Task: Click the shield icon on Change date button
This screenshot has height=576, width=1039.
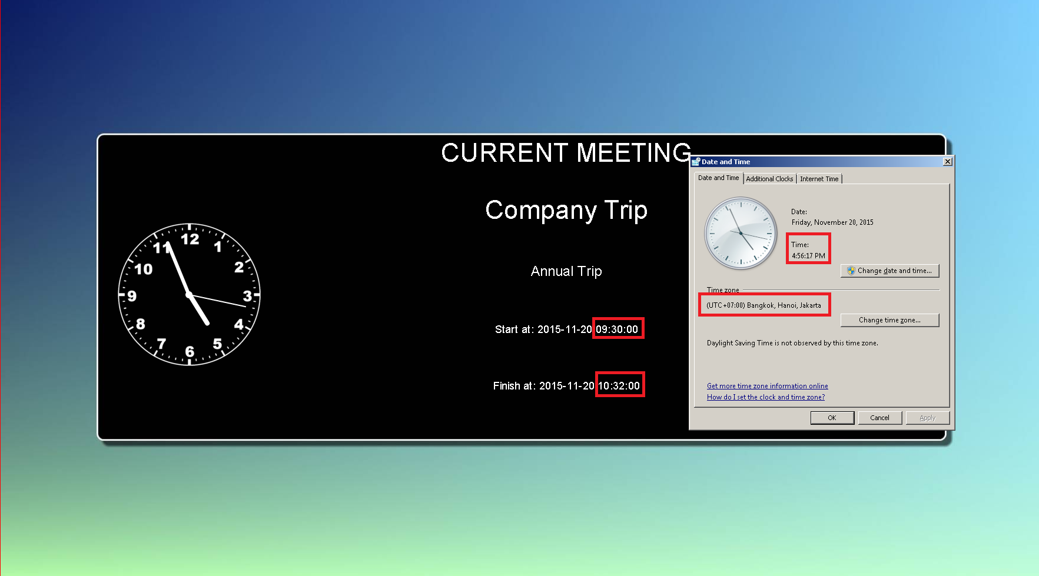Action: 851,271
